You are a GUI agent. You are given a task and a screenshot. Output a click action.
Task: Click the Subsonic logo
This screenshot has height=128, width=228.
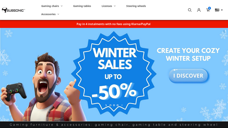[13, 10]
